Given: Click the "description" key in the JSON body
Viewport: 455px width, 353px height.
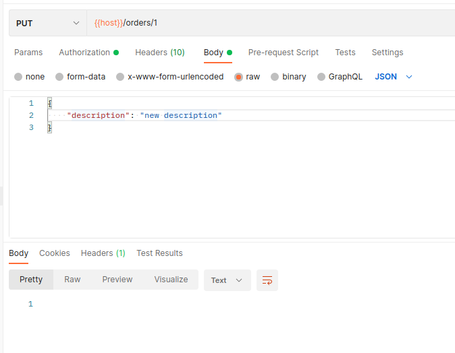Looking at the screenshot, I should 98,115.
